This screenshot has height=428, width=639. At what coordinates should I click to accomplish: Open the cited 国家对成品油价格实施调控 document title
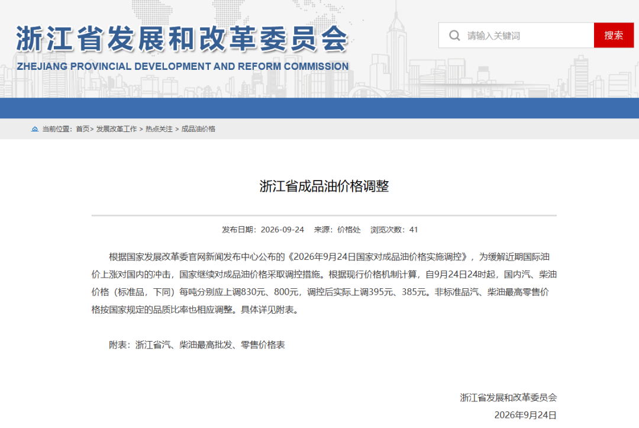click(379, 257)
